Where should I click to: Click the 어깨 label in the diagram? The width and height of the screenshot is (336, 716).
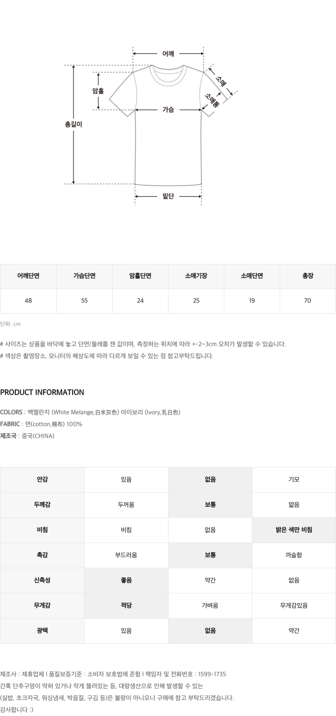coord(168,53)
